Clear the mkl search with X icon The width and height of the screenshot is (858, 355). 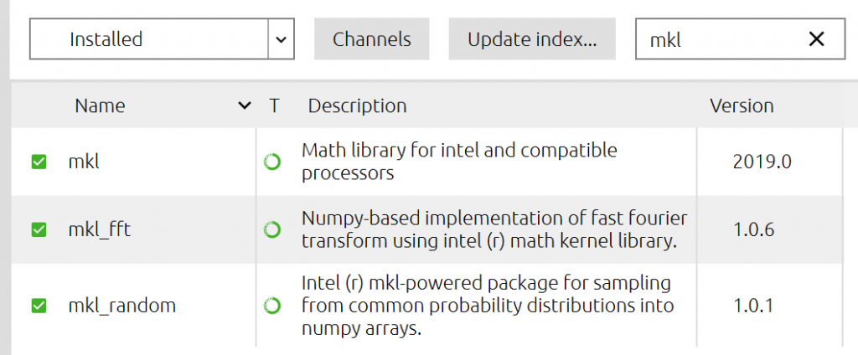point(815,39)
